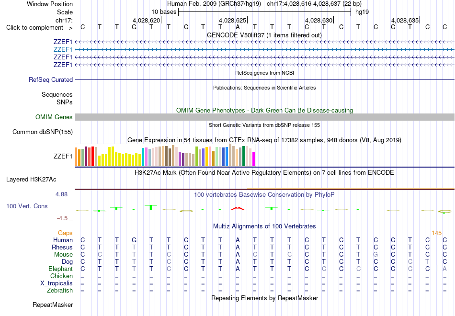
Task: Click the first orange bar in GTEx chart
Action: coord(76,157)
